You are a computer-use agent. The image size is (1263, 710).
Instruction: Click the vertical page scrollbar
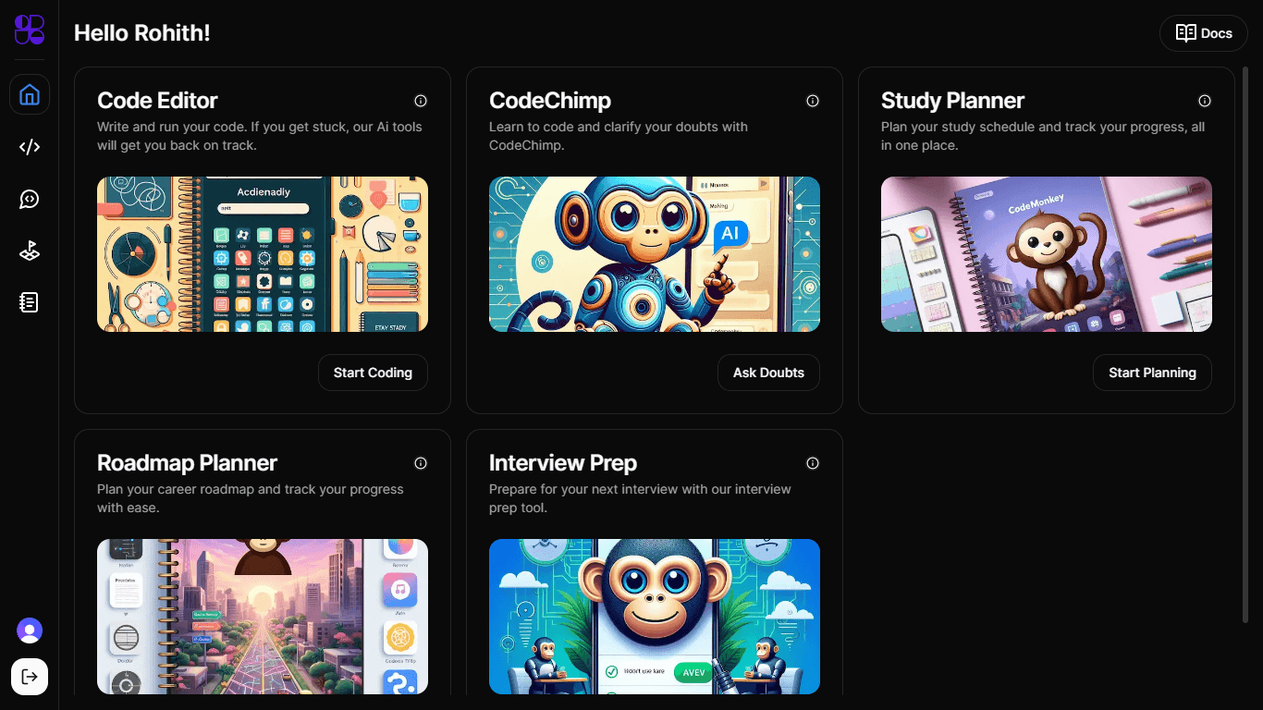click(x=1246, y=344)
